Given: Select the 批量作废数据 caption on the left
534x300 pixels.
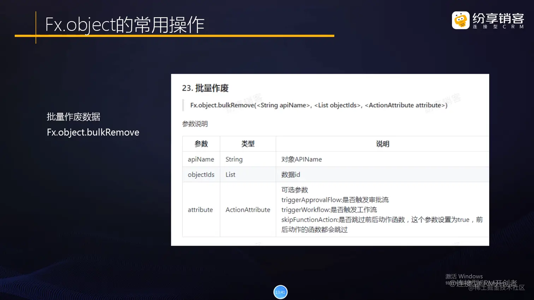Looking at the screenshot, I should (73, 117).
